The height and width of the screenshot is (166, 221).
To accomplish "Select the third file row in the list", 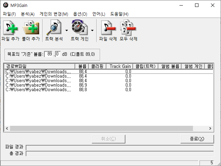I will click(x=109, y=81).
